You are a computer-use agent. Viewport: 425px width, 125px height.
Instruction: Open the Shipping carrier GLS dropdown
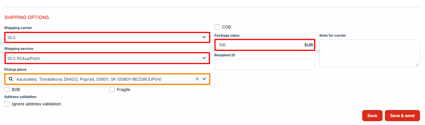107,37
